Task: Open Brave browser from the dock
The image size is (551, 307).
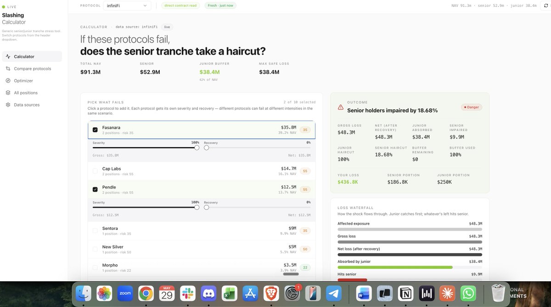Action: [x=271, y=294]
